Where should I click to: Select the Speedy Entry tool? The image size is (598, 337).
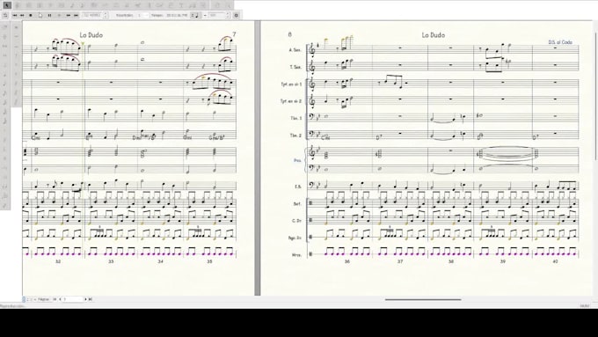pos(82,5)
